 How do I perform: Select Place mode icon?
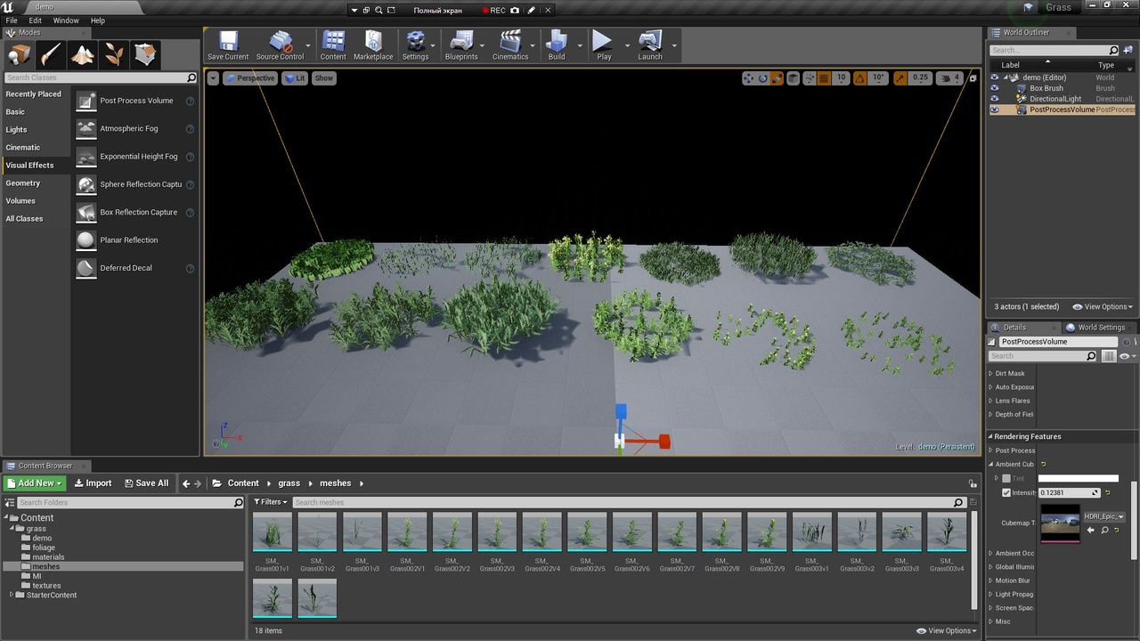(20, 55)
